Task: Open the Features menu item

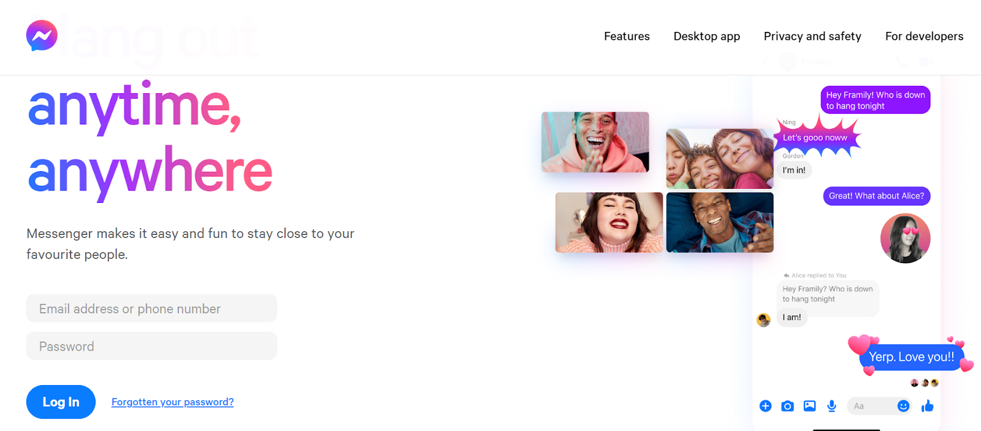Action: click(627, 36)
